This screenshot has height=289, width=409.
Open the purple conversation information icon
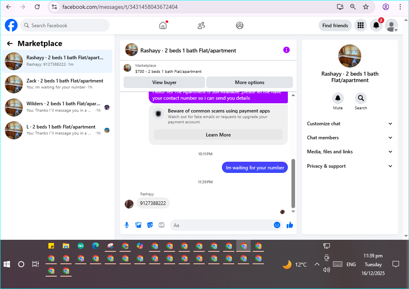(x=286, y=50)
